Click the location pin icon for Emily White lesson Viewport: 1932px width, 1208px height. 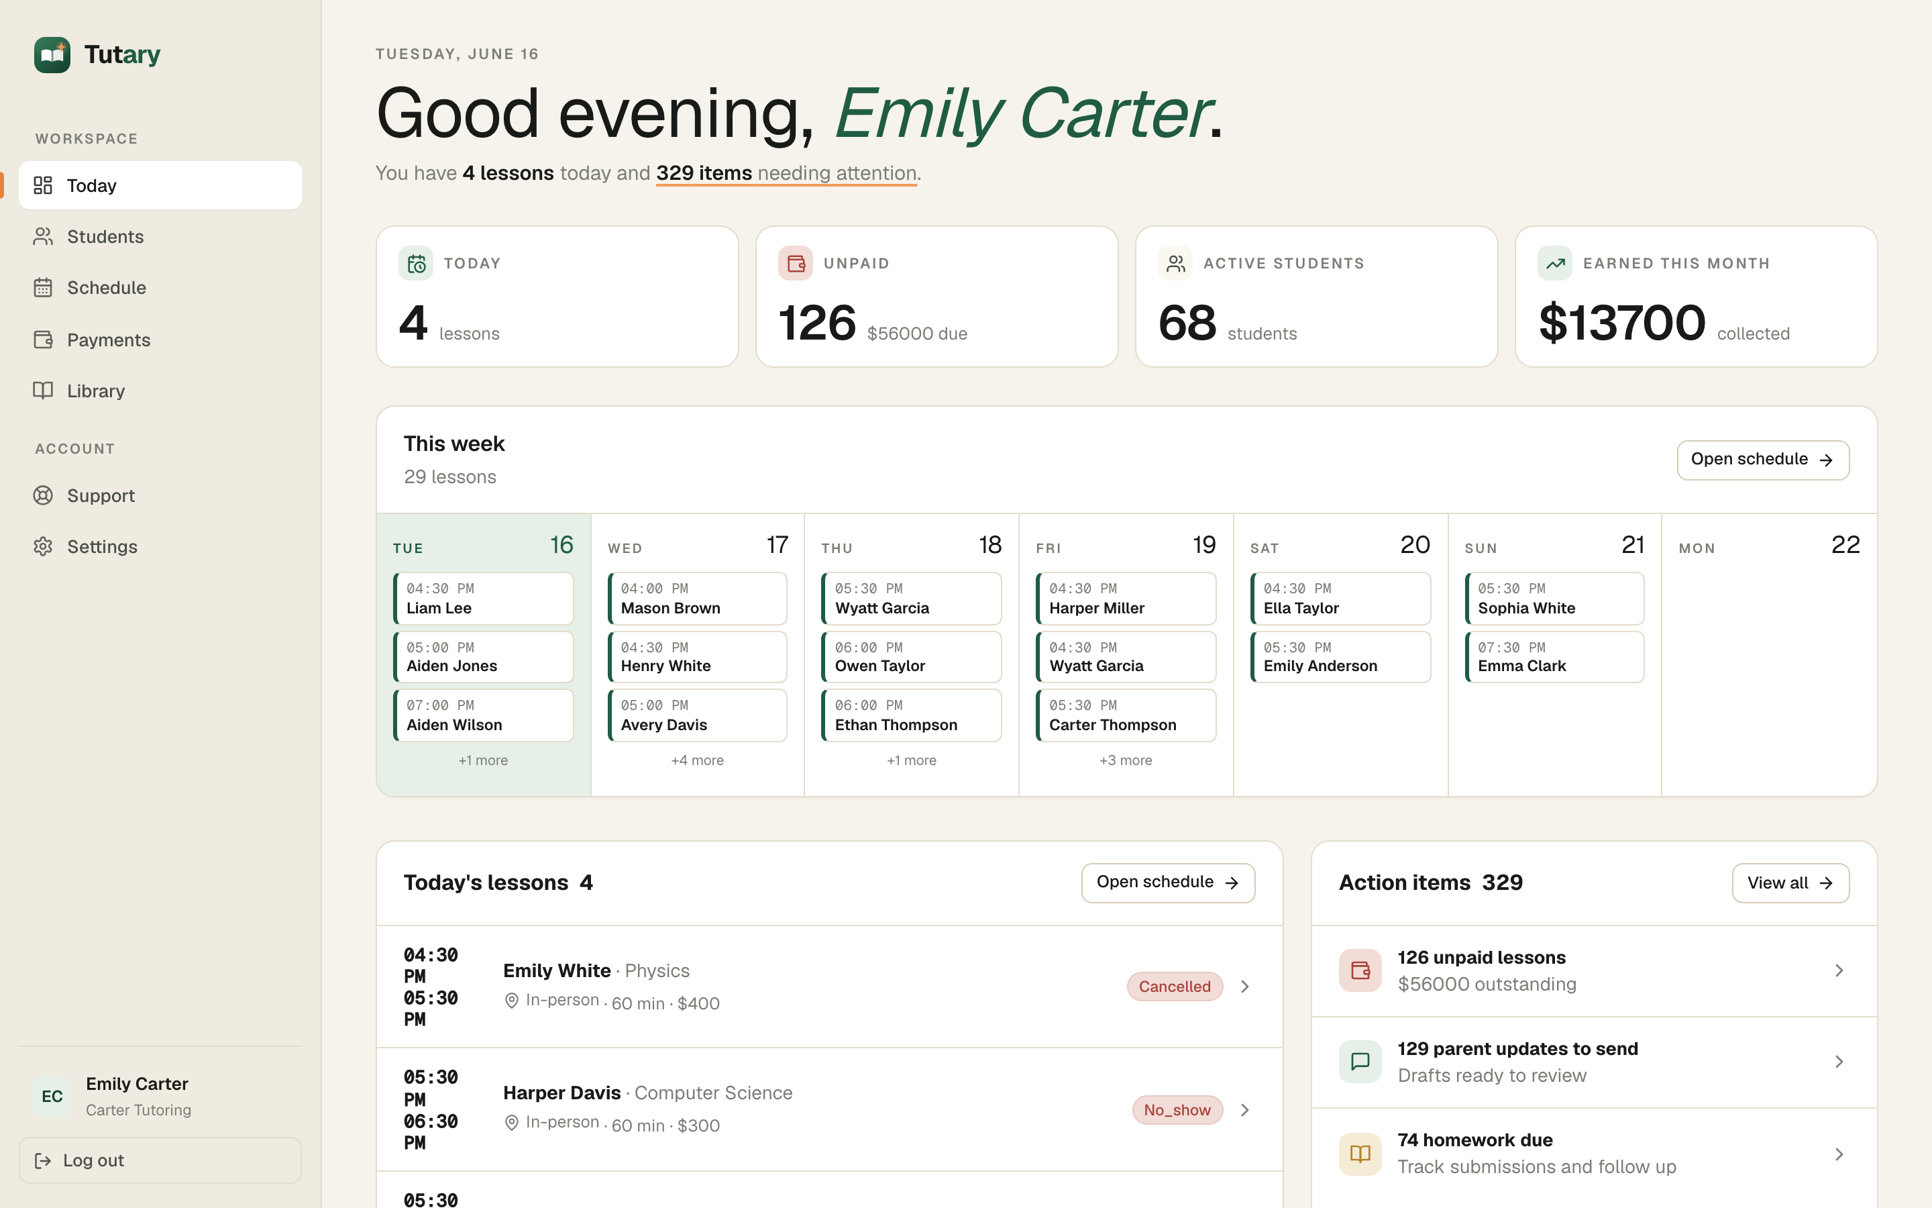[512, 1001]
